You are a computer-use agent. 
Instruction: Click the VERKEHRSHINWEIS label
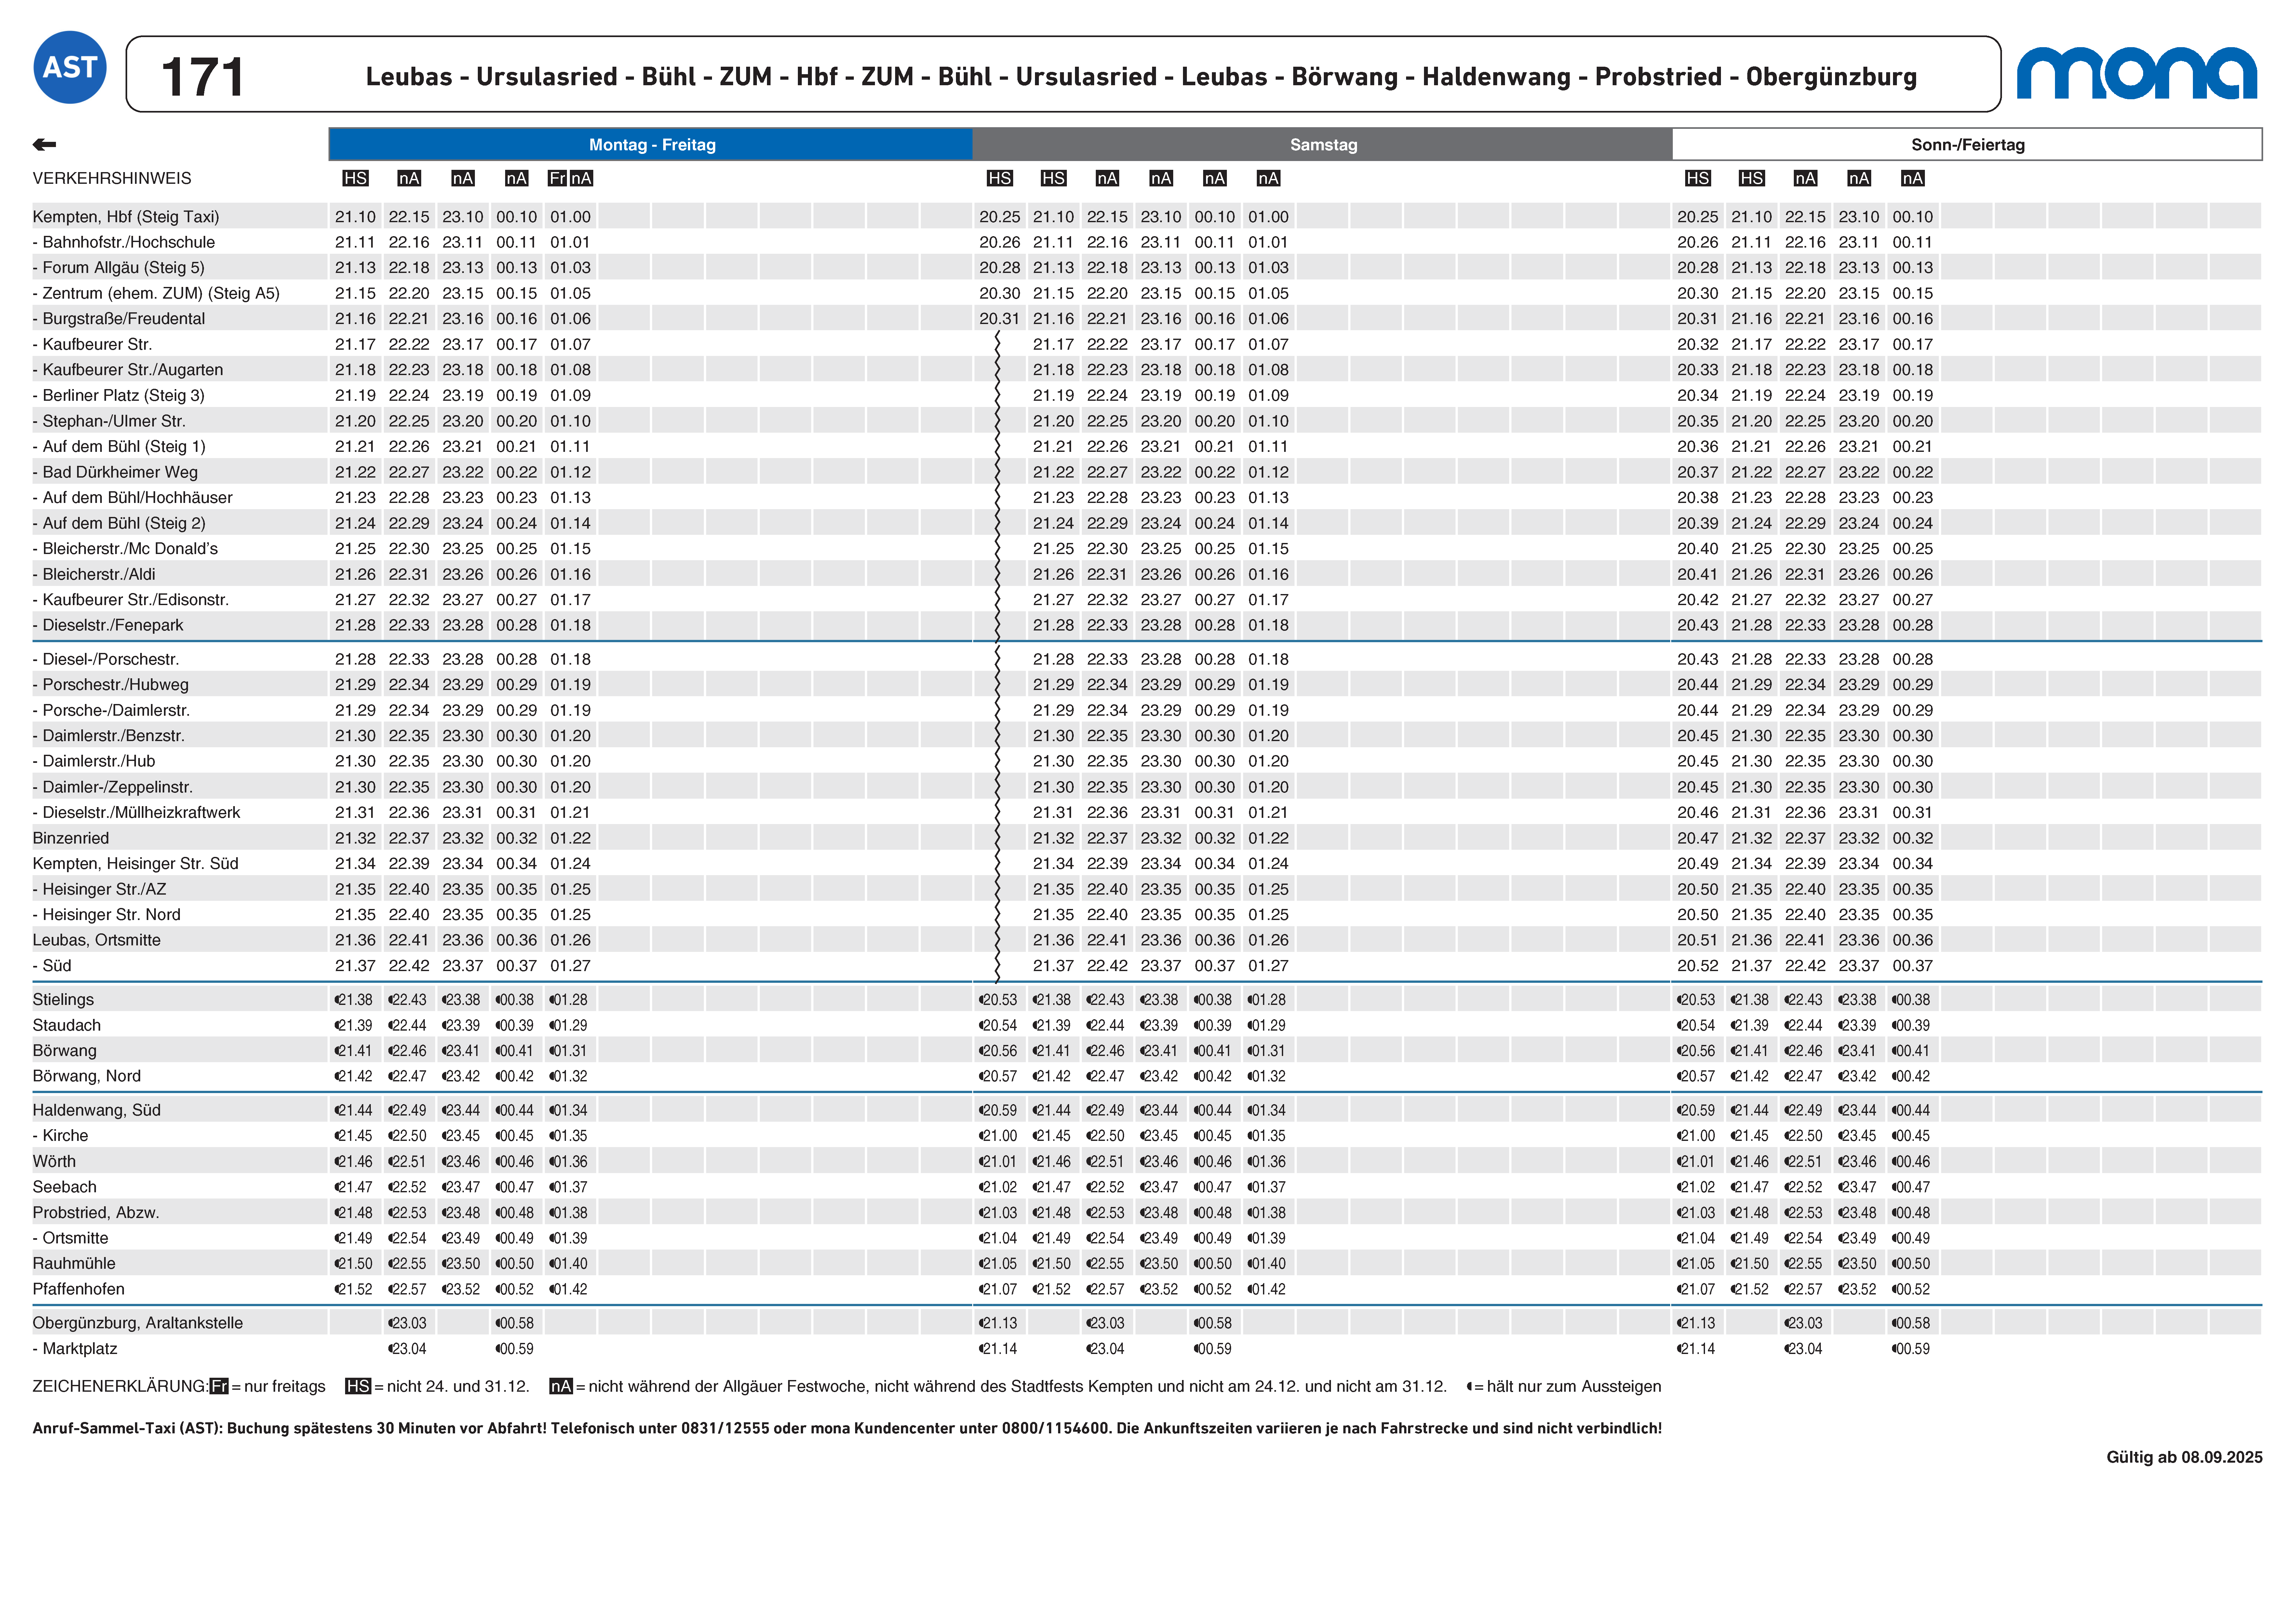[x=112, y=178]
